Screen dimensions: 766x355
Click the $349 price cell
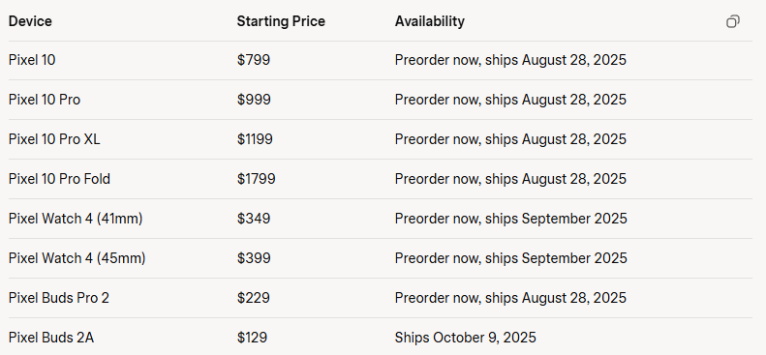tap(254, 219)
